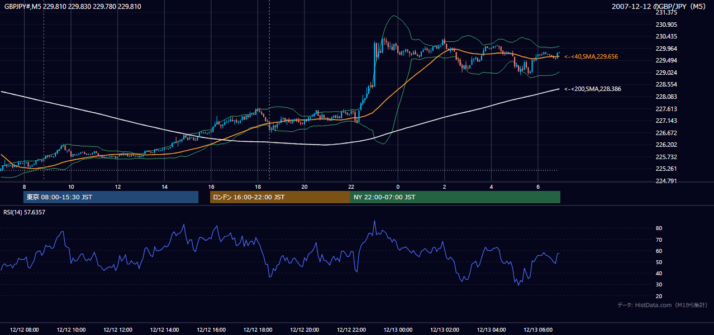
Task: Click price level 230.905 on axis
Action: [666, 25]
